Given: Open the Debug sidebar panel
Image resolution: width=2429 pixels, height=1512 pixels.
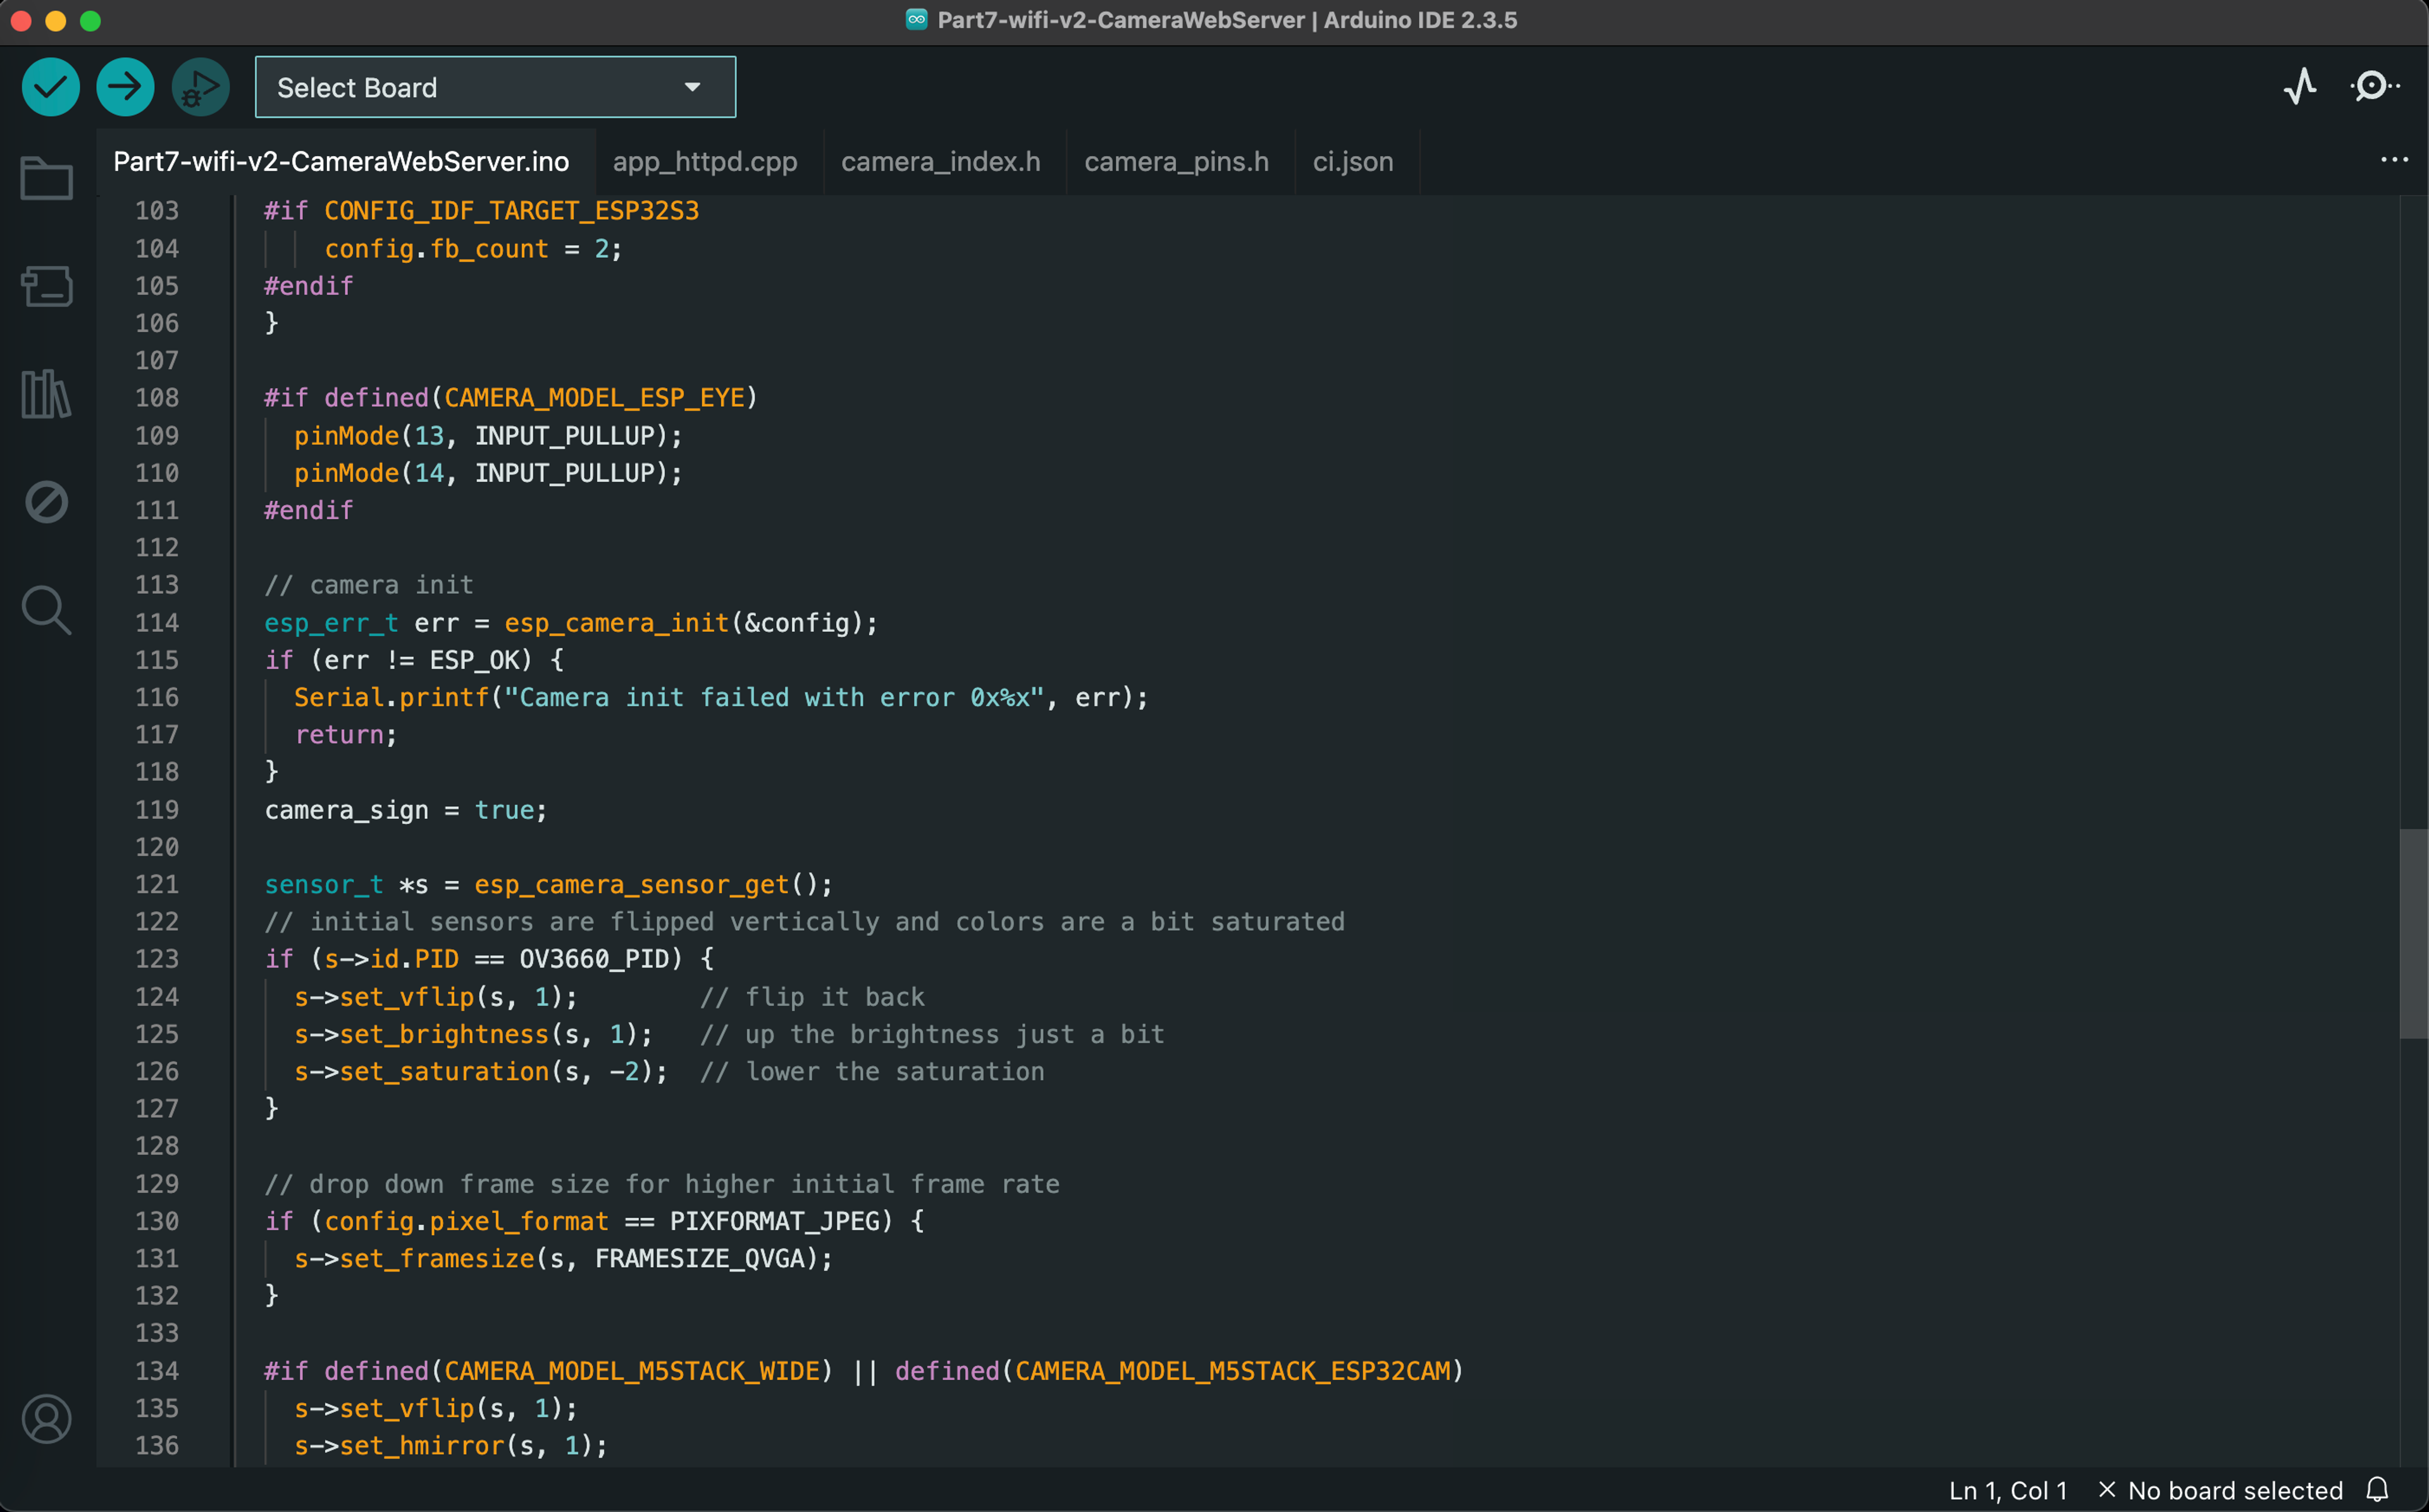Looking at the screenshot, I should (46, 502).
